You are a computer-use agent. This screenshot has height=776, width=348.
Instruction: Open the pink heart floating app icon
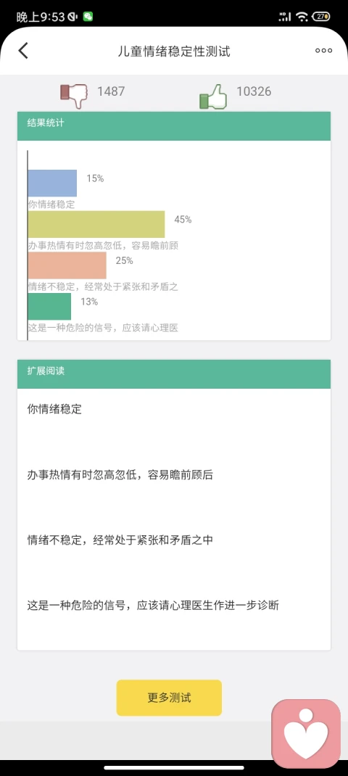pos(306,733)
